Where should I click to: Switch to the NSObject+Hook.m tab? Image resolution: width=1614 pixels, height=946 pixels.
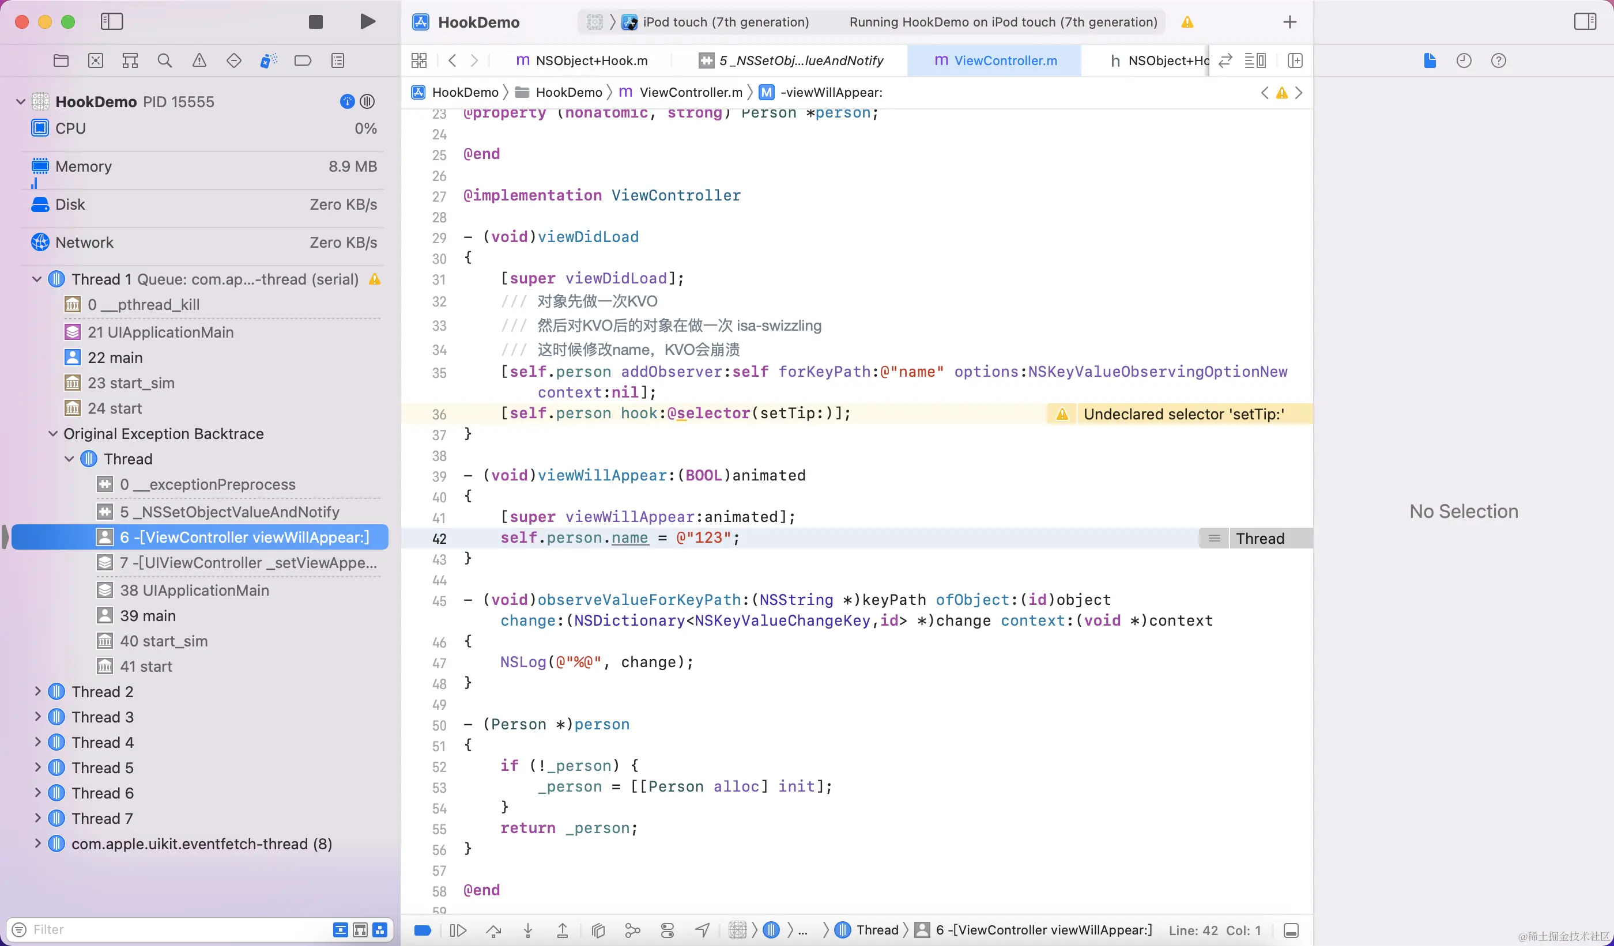click(582, 61)
